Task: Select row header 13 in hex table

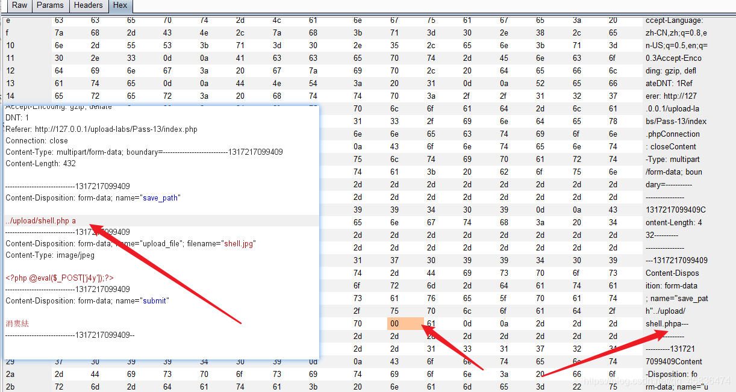Action: tap(10, 84)
